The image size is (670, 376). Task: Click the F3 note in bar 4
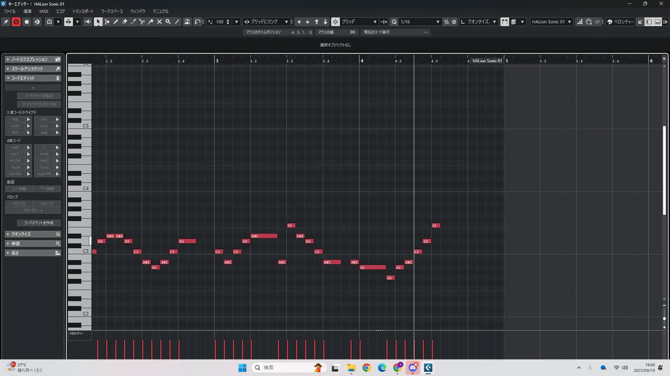click(435, 226)
